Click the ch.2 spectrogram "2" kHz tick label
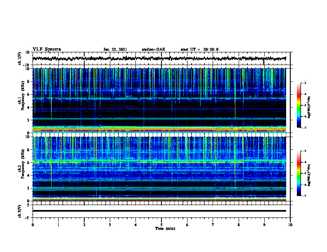 click(28, 188)
